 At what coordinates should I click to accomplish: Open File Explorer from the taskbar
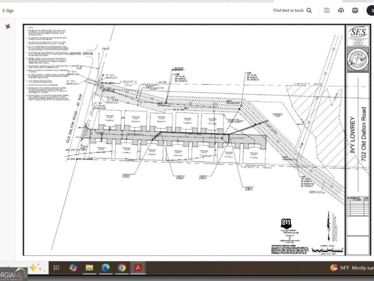pyautogui.click(x=89, y=267)
